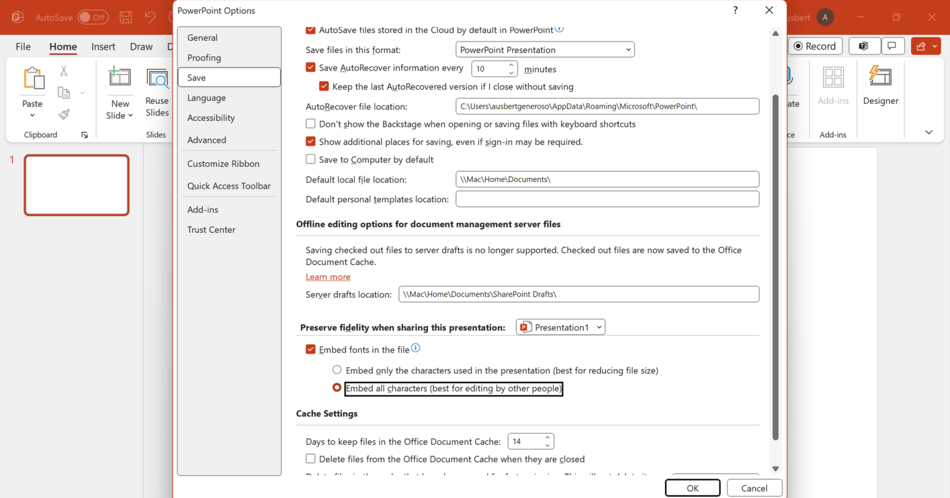Image resolution: width=950 pixels, height=498 pixels.
Task: Open the Comments panel
Action: point(893,46)
